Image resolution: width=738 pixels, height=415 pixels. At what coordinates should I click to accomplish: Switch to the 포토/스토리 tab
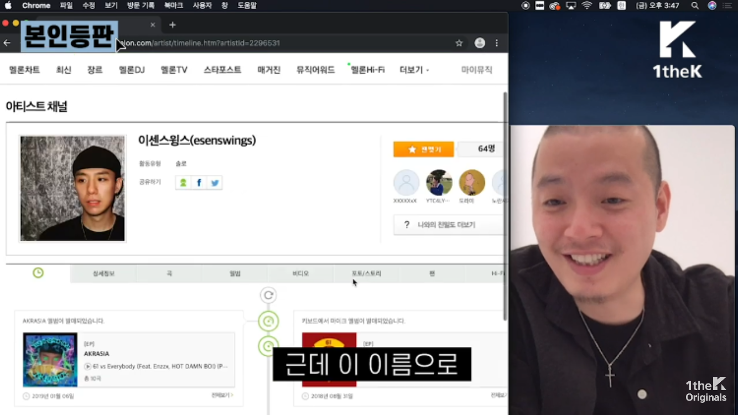[366, 273]
